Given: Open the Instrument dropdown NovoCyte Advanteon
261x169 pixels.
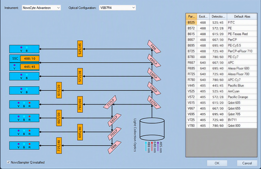Looking at the screenshot, I should point(41,8).
